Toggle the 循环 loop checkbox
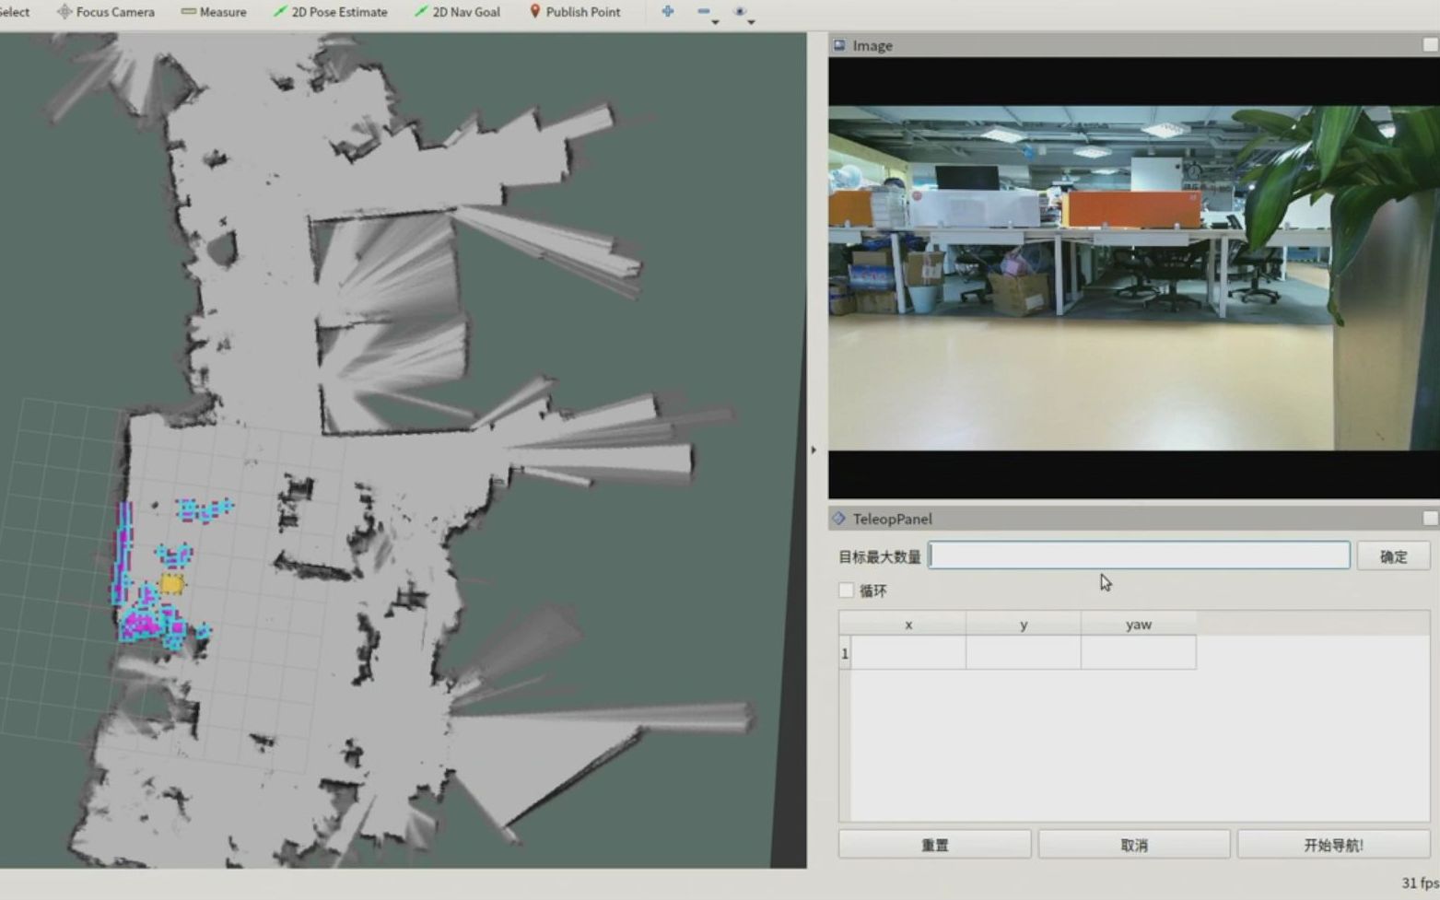1440x900 pixels. [846, 590]
